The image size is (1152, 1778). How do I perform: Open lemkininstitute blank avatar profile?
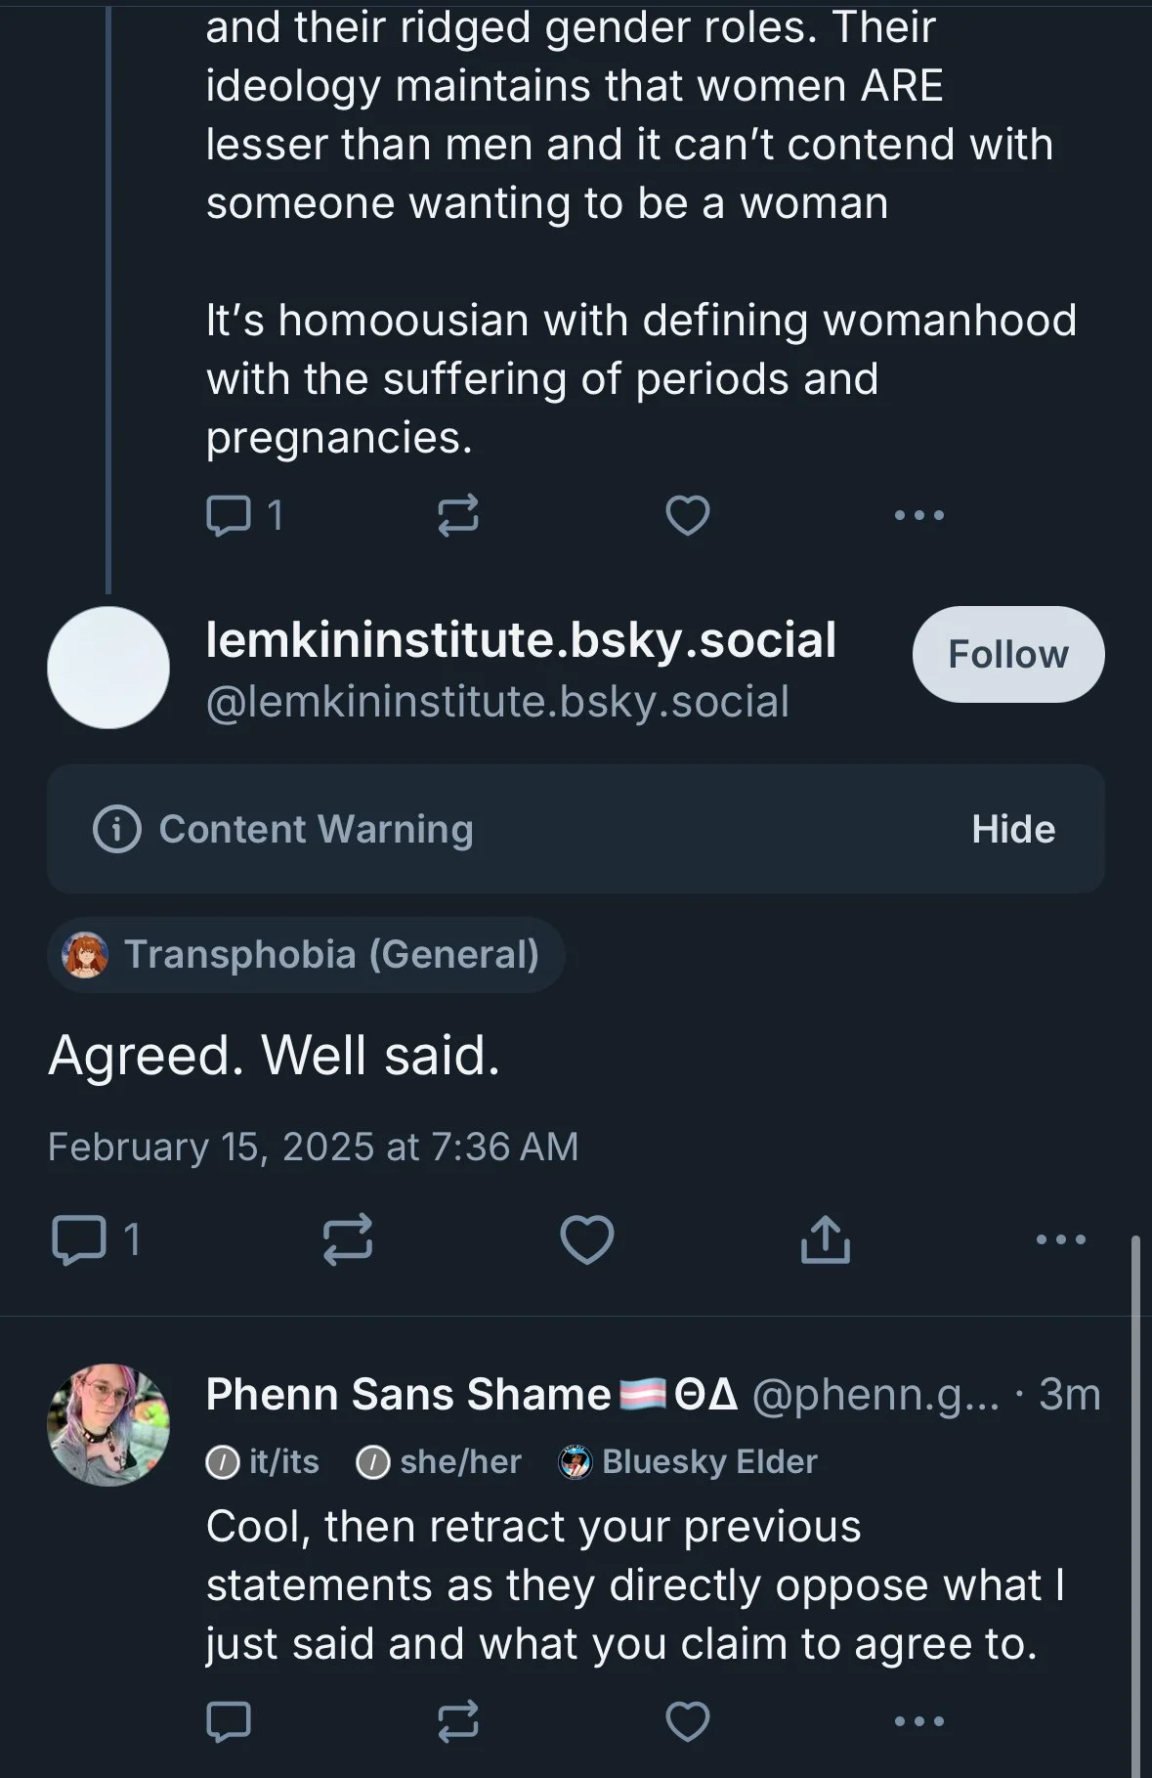coord(108,668)
